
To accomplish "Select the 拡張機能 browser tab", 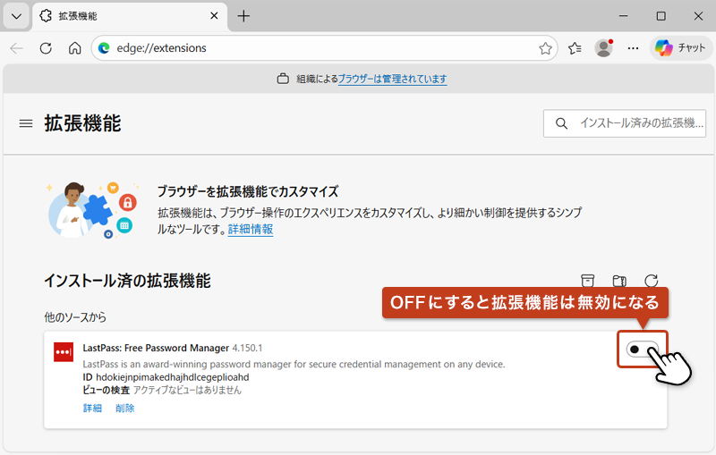I will coord(130,16).
